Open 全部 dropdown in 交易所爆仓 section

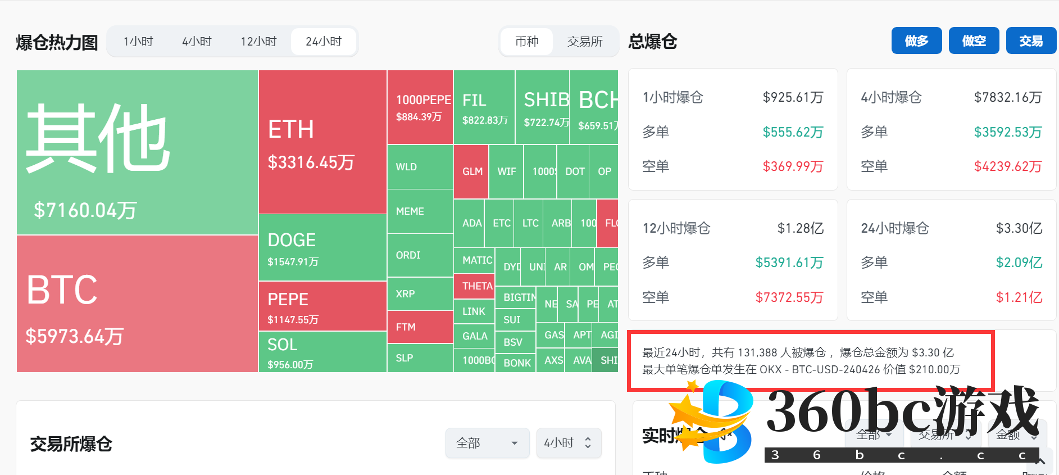click(487, 443)
